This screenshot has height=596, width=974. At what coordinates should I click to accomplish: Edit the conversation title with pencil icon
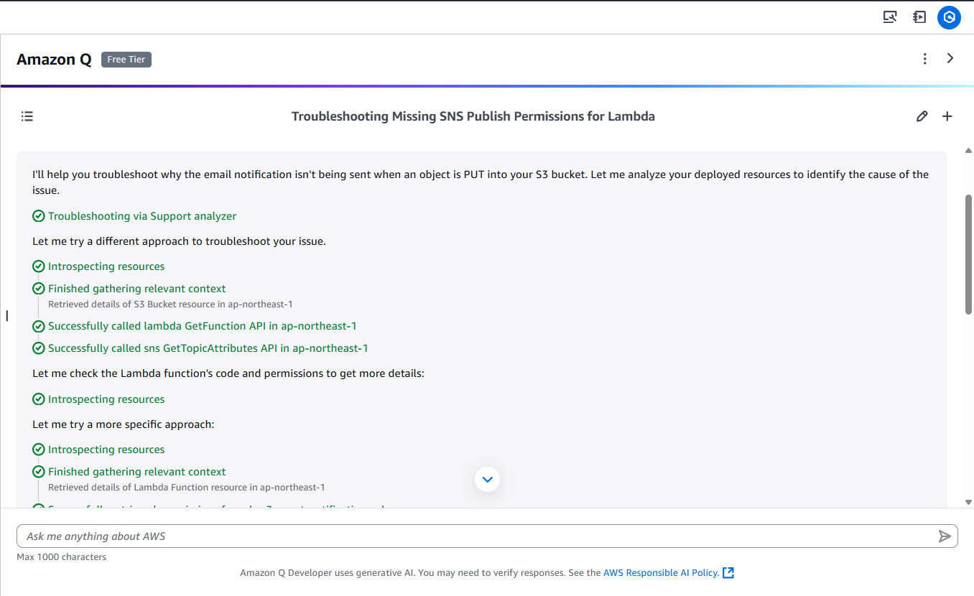pyautogui.click(x=922, y=116)
